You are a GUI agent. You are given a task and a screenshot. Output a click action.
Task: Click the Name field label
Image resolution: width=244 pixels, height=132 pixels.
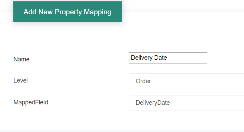[22, 59]
